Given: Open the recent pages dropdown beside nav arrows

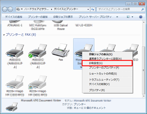Looking at the screenshot, I should point(14,9).
